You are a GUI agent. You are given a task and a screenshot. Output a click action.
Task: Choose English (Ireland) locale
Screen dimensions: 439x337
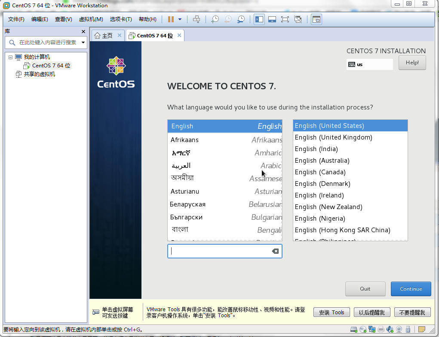(350, 195)
